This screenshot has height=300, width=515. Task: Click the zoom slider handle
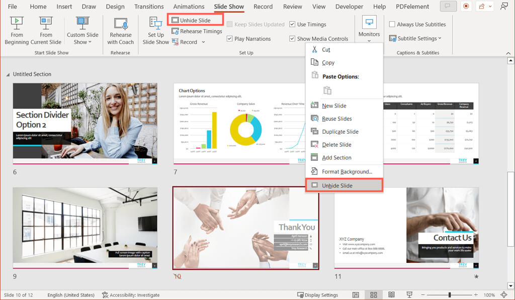[x=449, y=295]
